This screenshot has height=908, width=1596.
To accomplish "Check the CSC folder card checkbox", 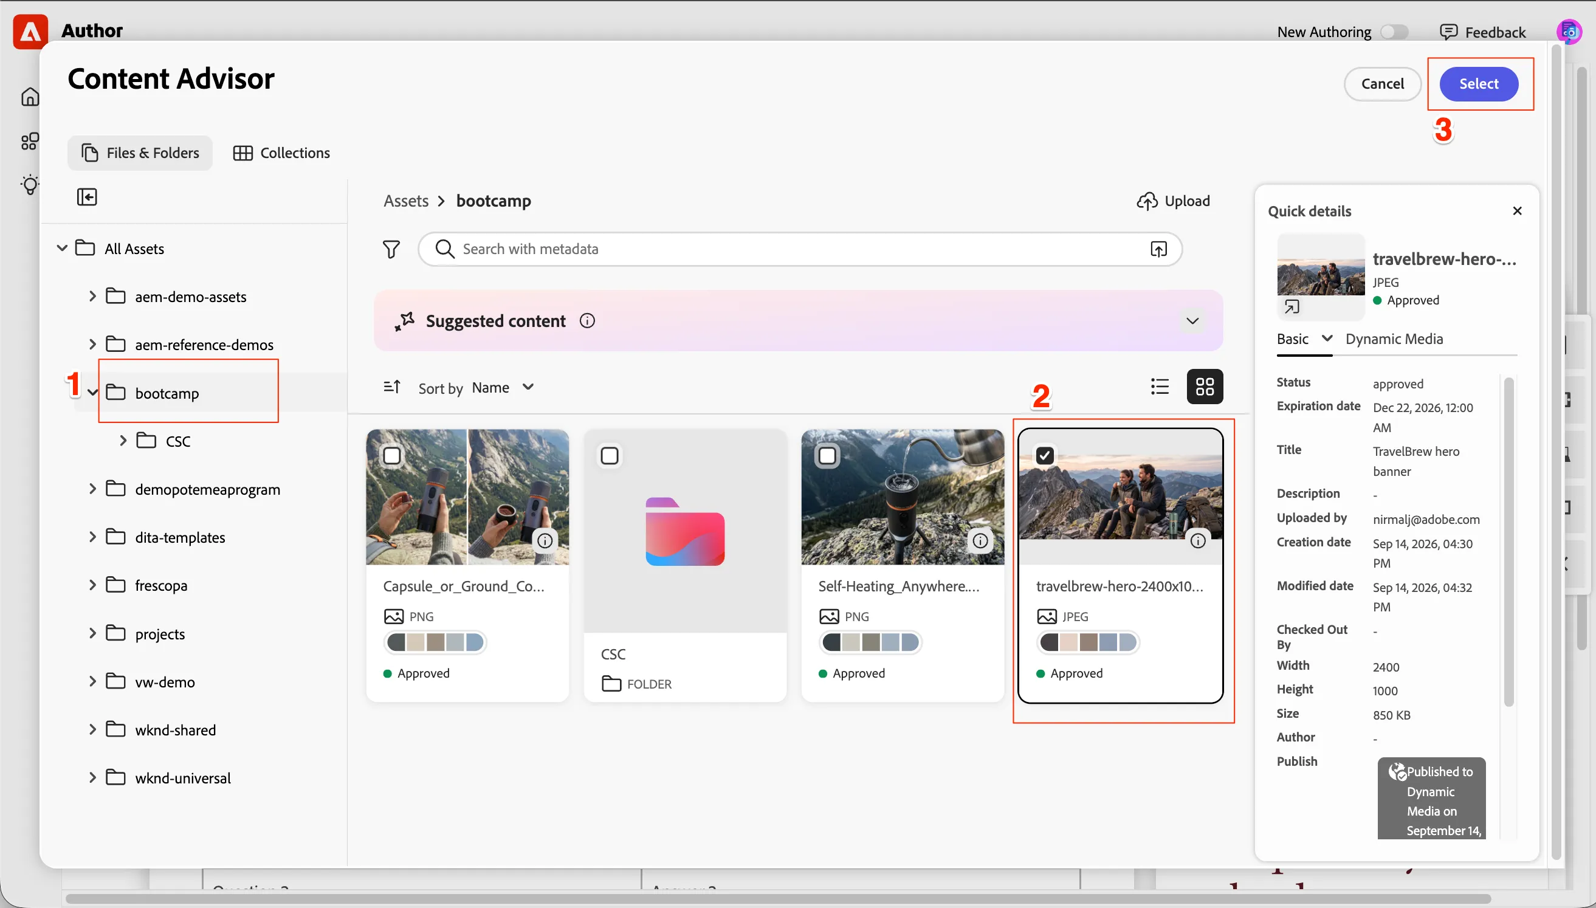I will coord(610,456).
